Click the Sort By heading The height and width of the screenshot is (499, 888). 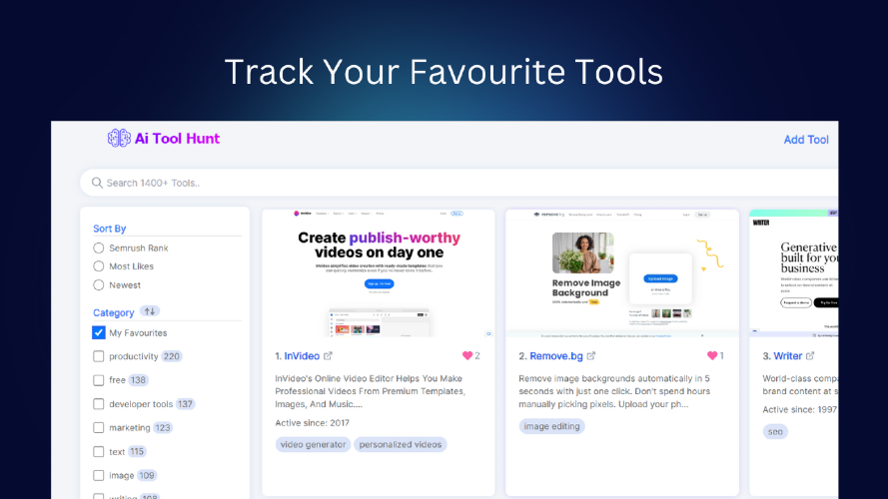click(109, 229)
